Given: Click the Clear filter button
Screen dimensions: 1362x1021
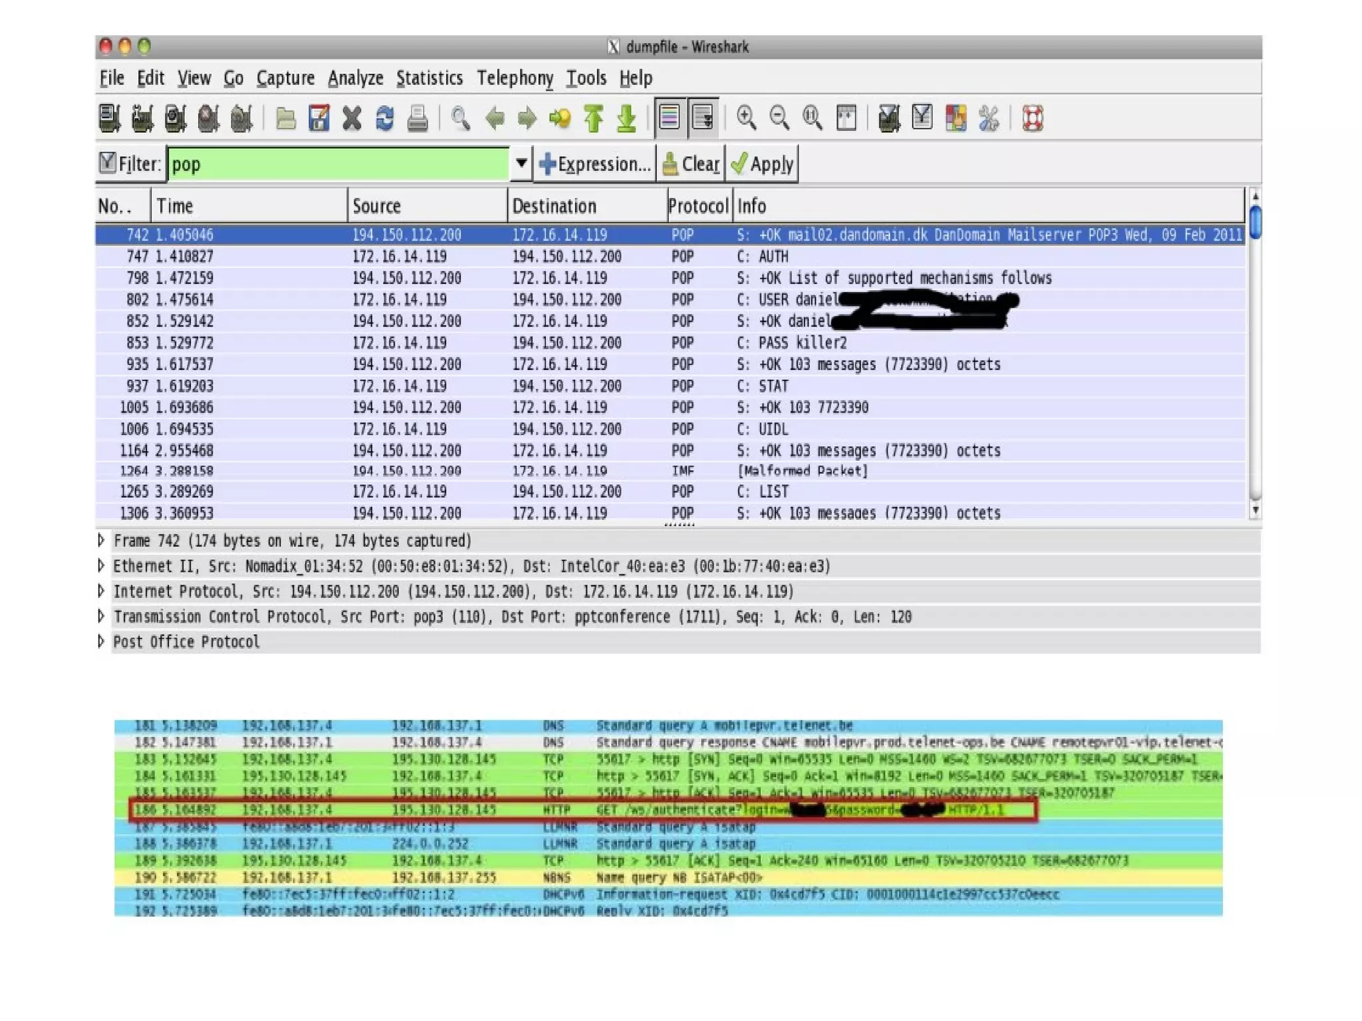Looking at the screenshot, I should [x=692, y=164].
